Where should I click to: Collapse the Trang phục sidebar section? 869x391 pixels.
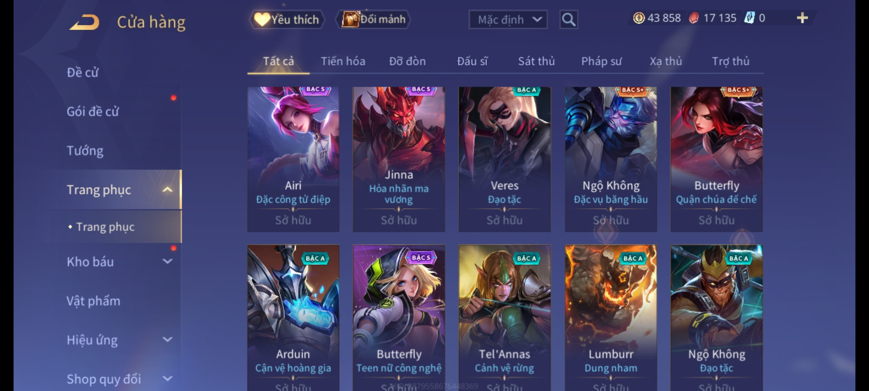point(167,189)
